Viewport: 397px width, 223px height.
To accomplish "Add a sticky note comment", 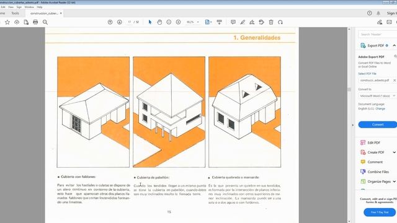I will [233, 22].
